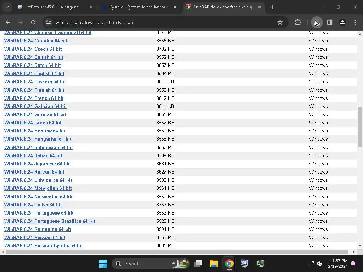This screenshot has width=363, height=272.
Task: Click WinRAR 6.24 Russian 64 bit
Action: click(x=35, y=238)
